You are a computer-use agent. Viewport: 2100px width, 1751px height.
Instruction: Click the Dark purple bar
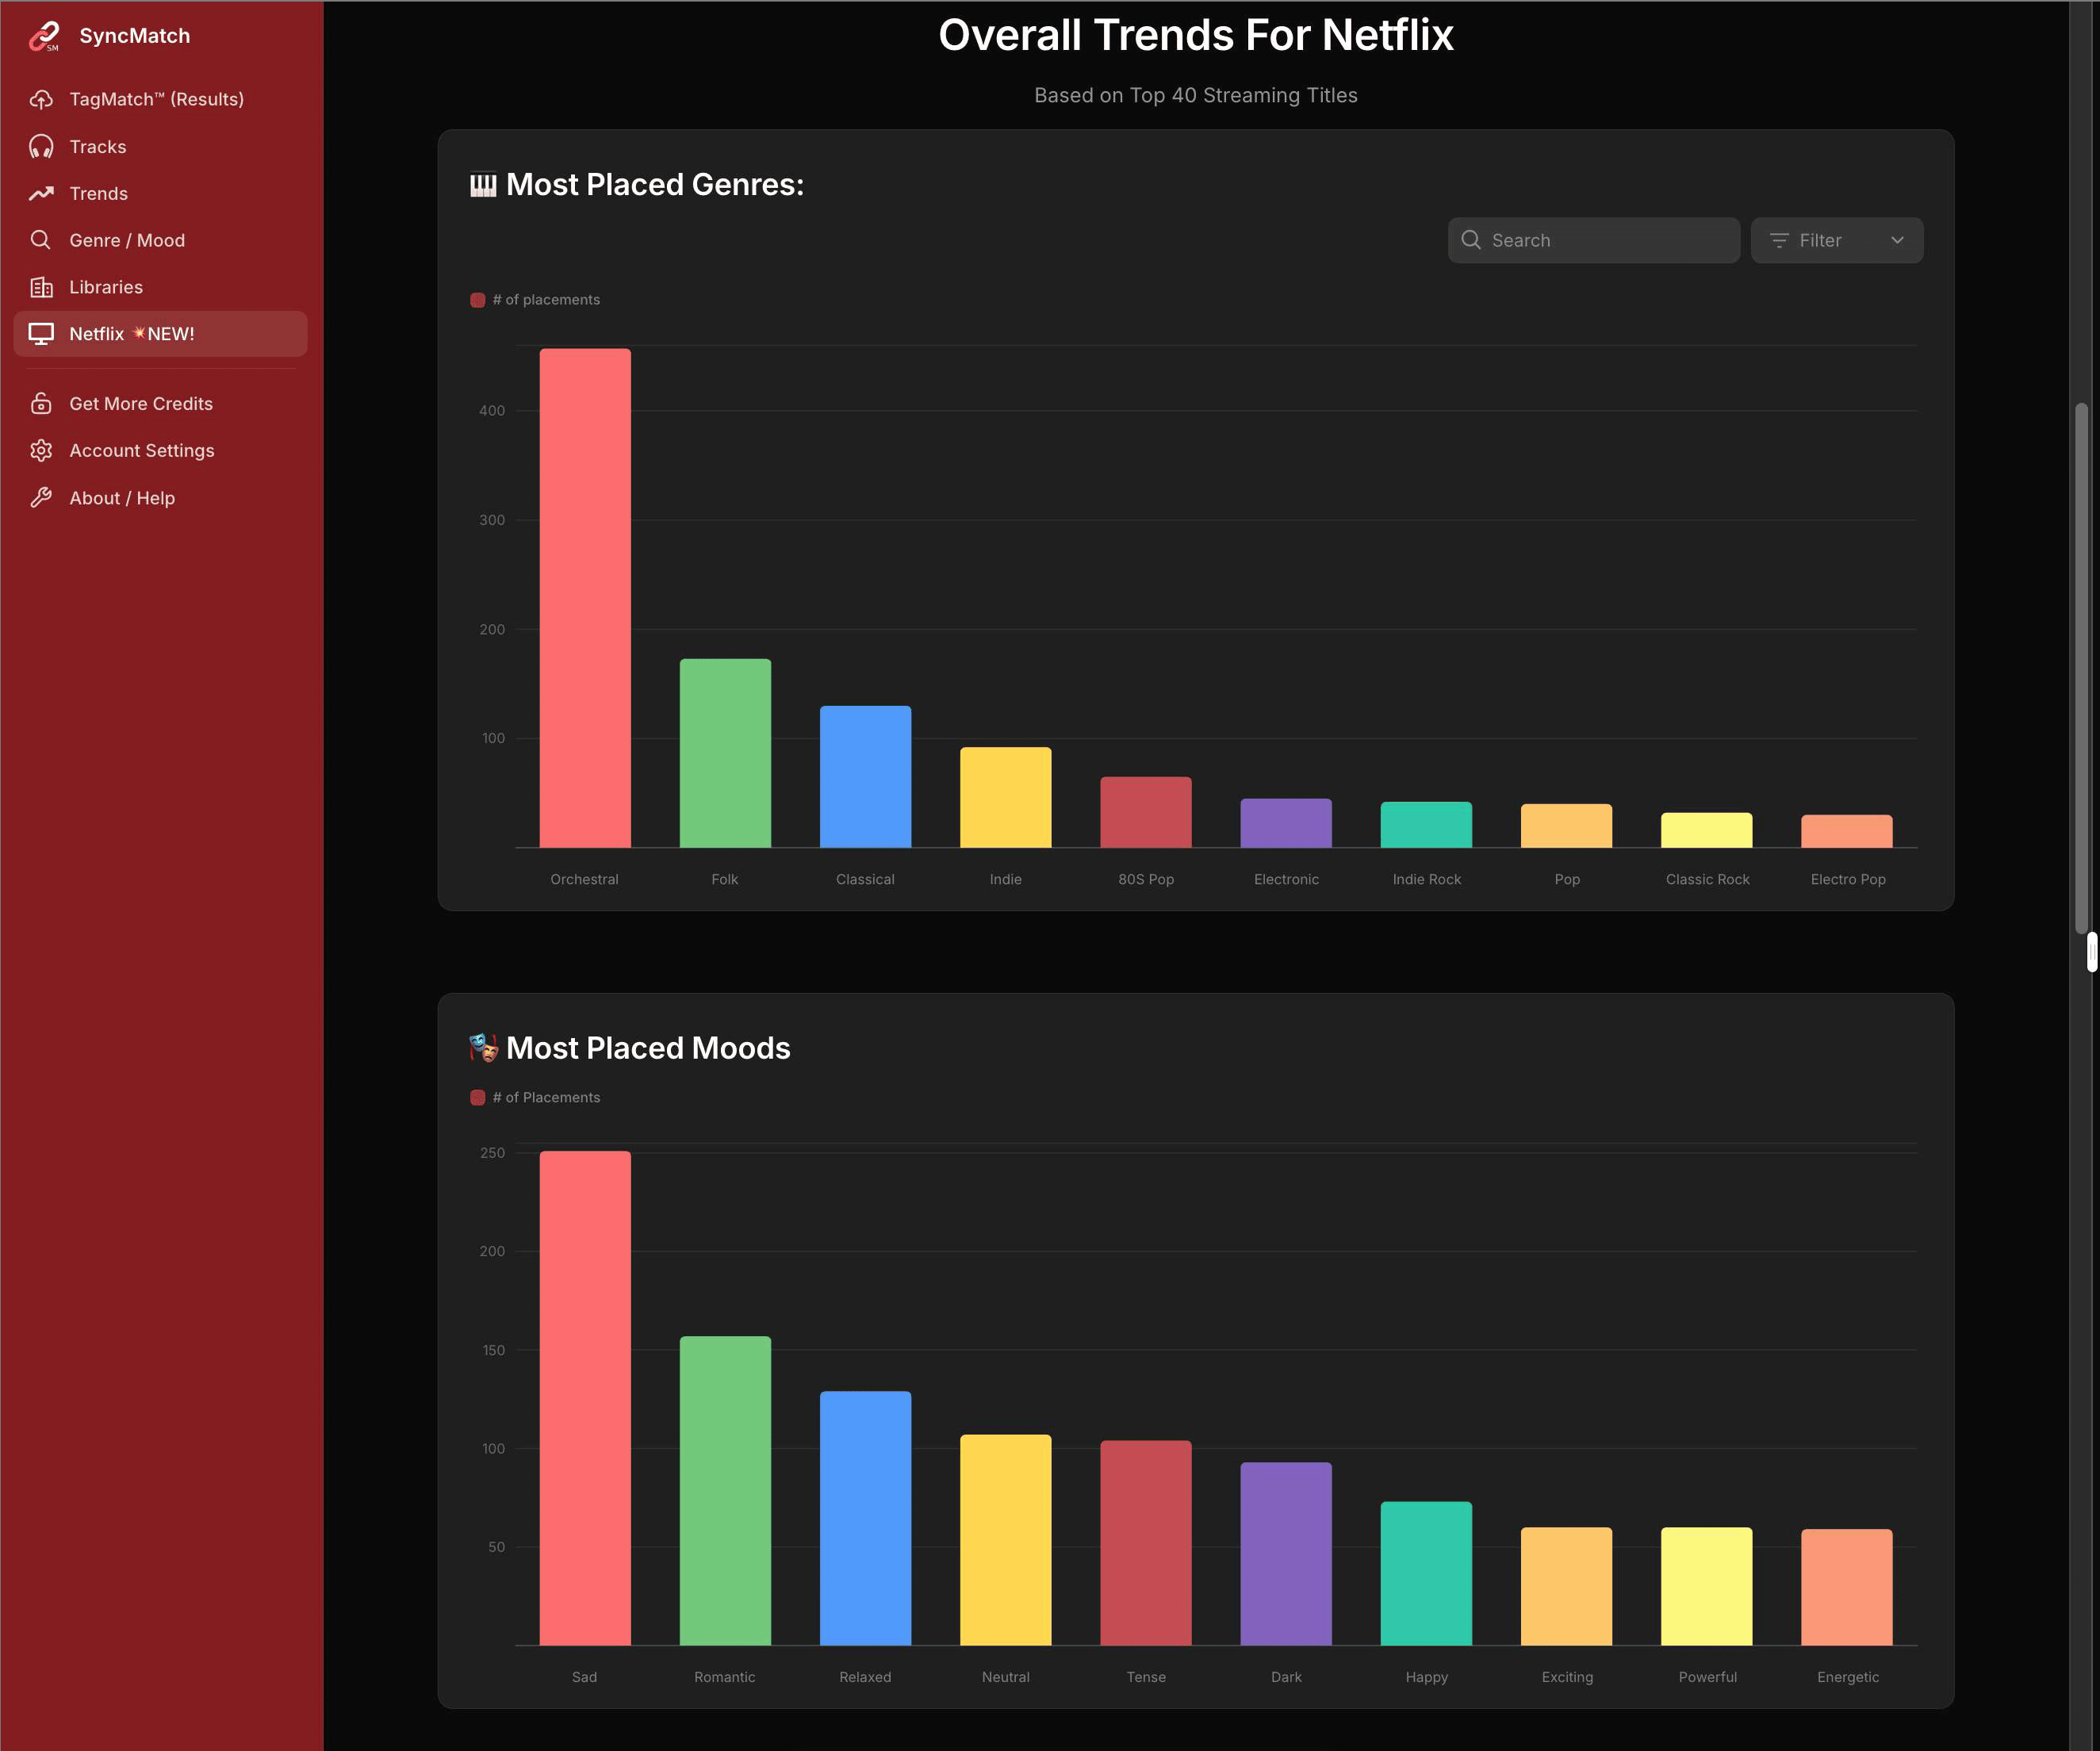click(1286, 1554)
